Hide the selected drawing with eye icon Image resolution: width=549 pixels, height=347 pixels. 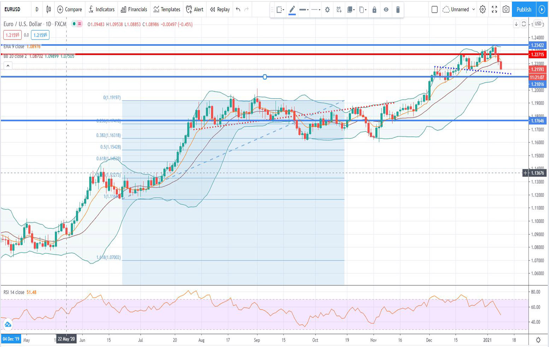click(386, 10)
